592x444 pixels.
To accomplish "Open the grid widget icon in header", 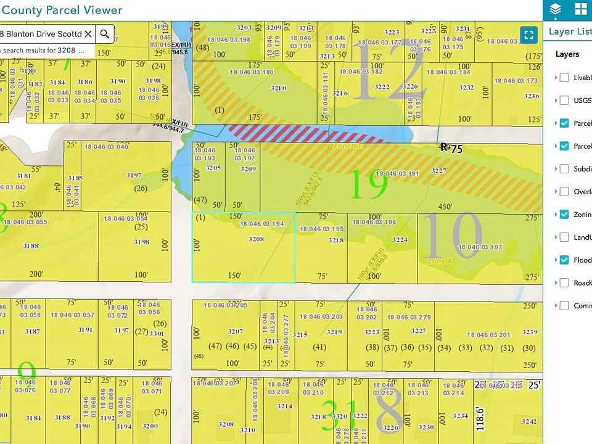I will 581,9.
